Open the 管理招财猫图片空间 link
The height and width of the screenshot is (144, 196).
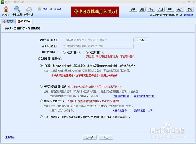pos(144,96)
